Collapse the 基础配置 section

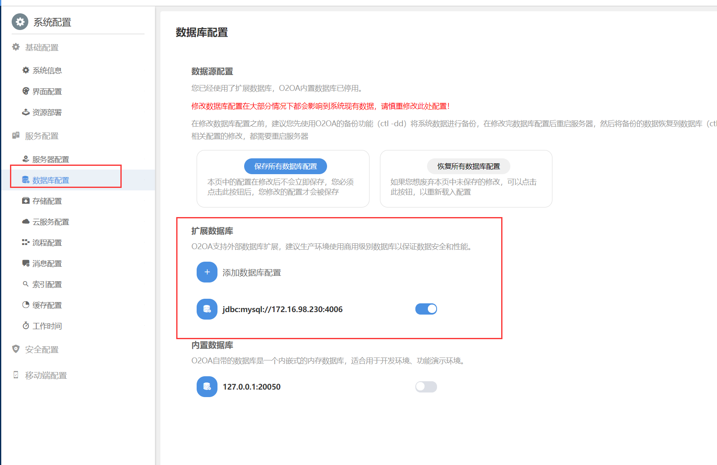pos(42,47)
